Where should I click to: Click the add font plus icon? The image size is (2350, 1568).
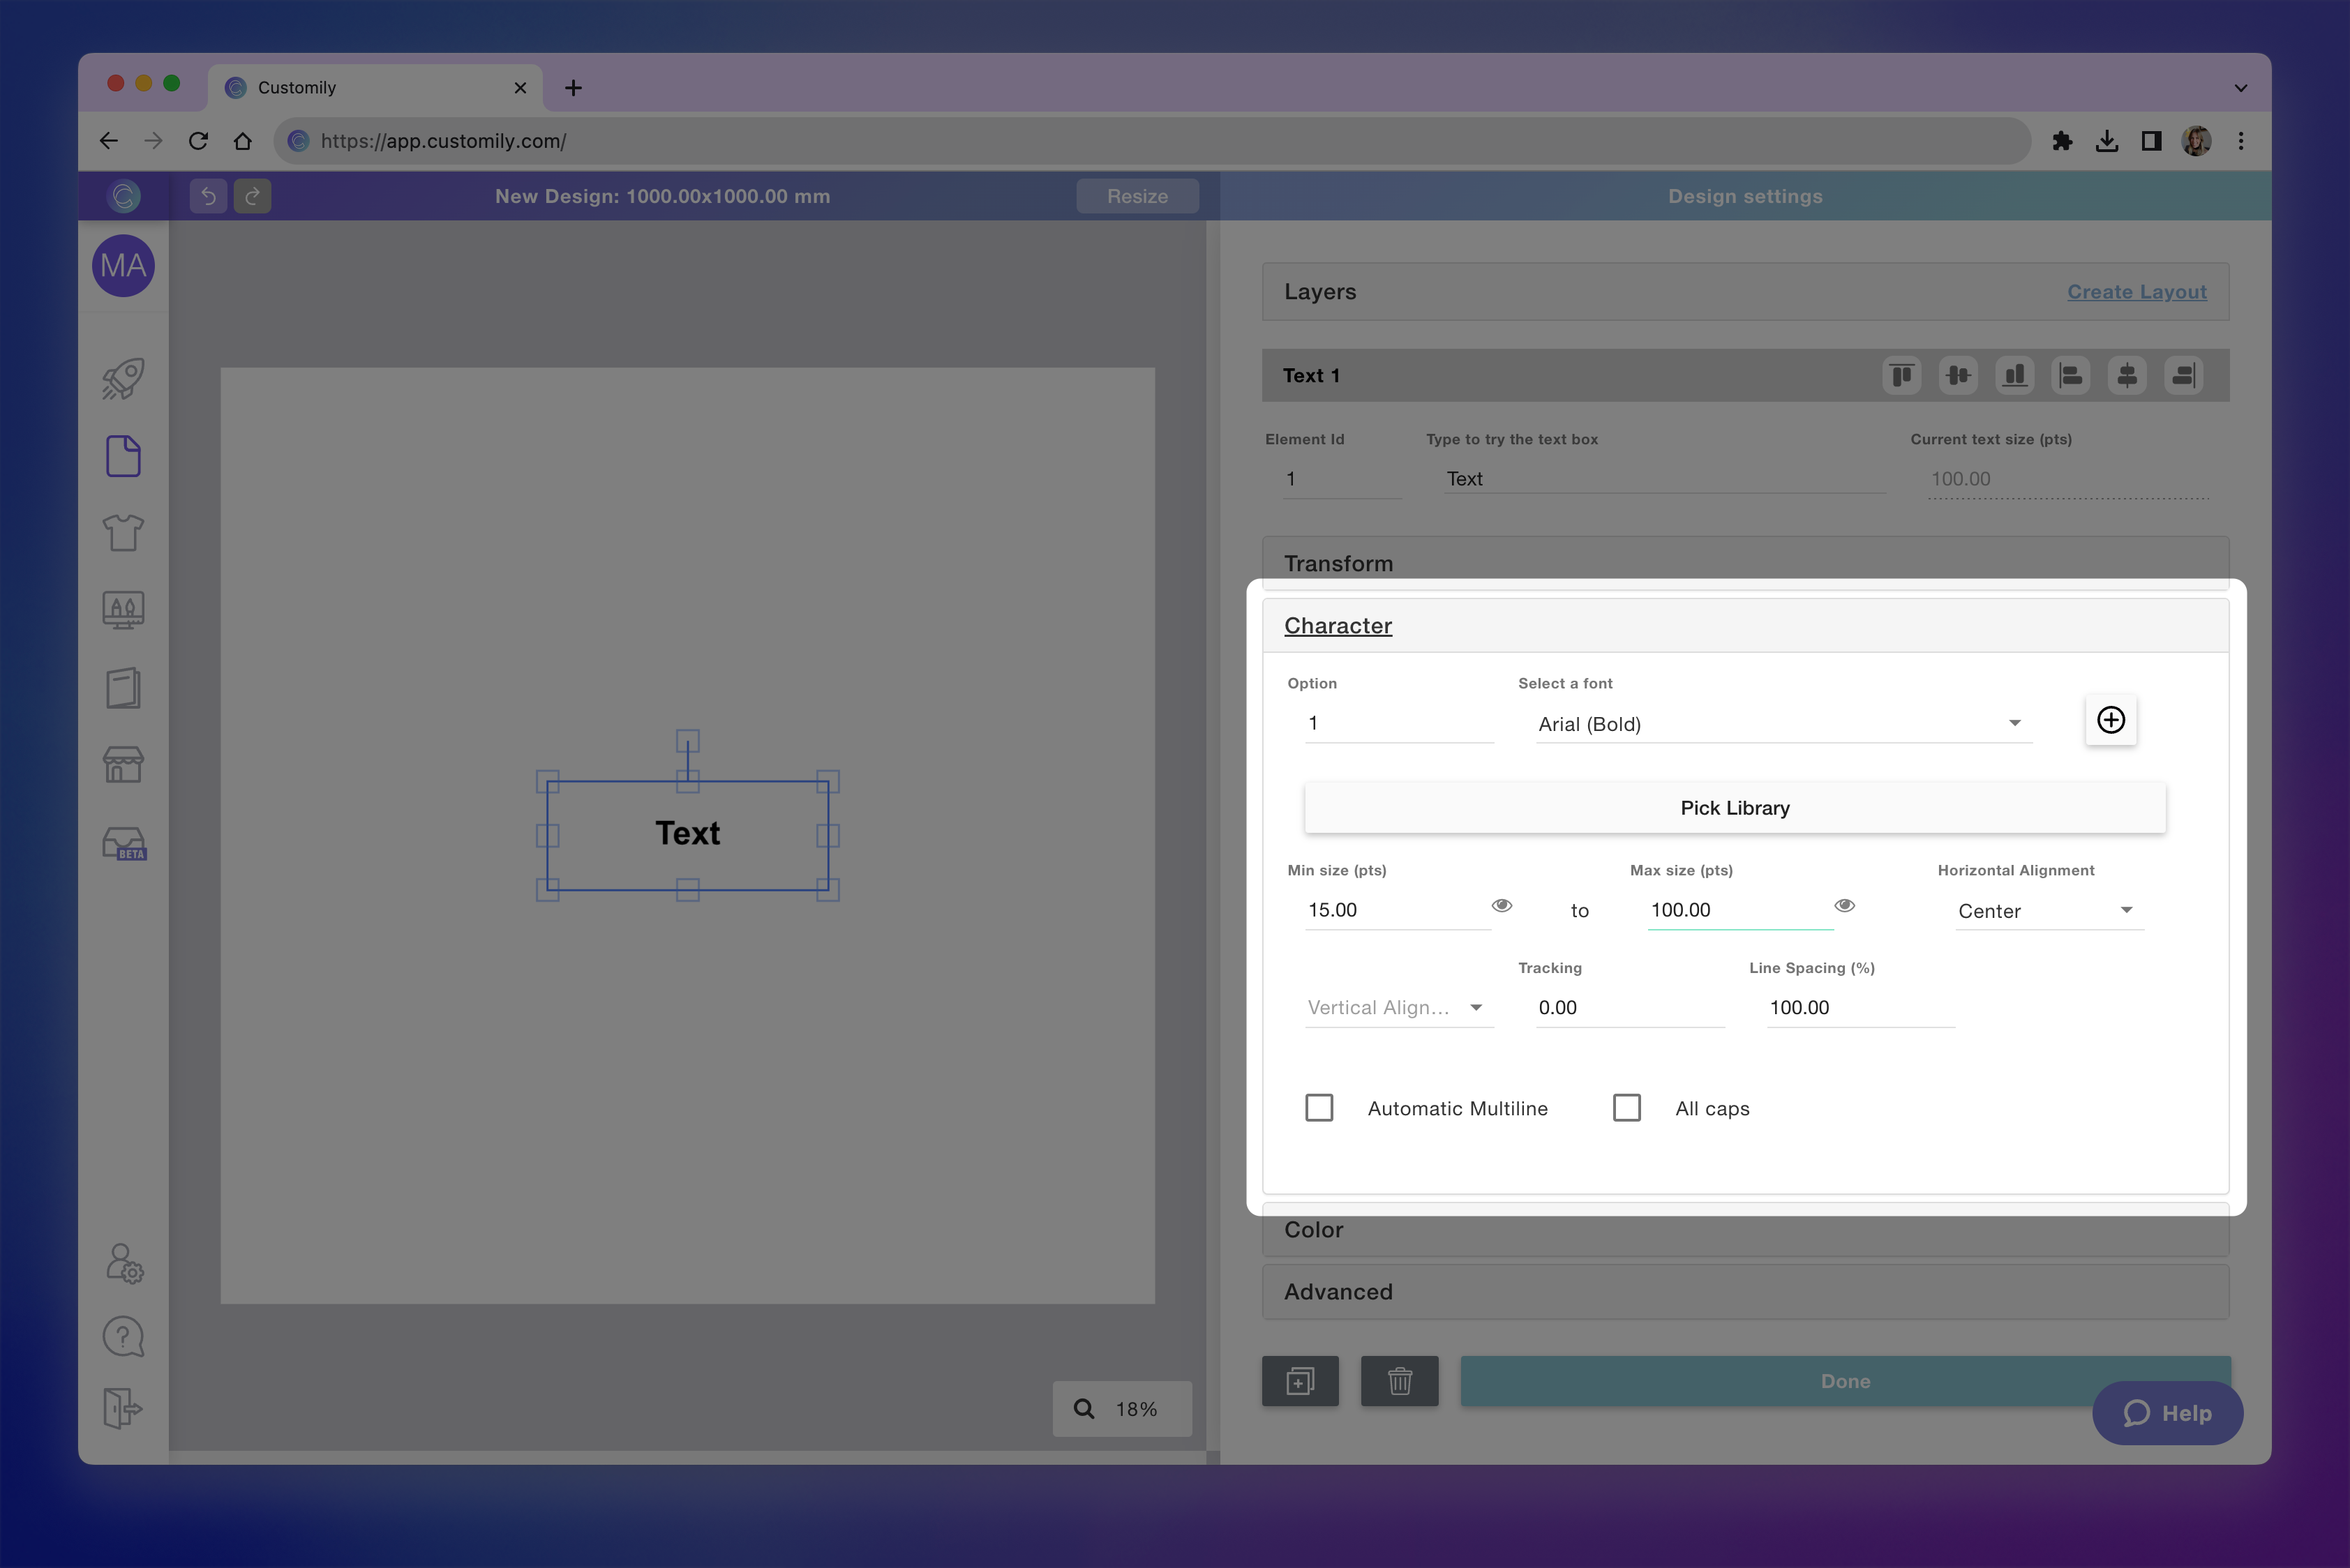(2111, 720)
